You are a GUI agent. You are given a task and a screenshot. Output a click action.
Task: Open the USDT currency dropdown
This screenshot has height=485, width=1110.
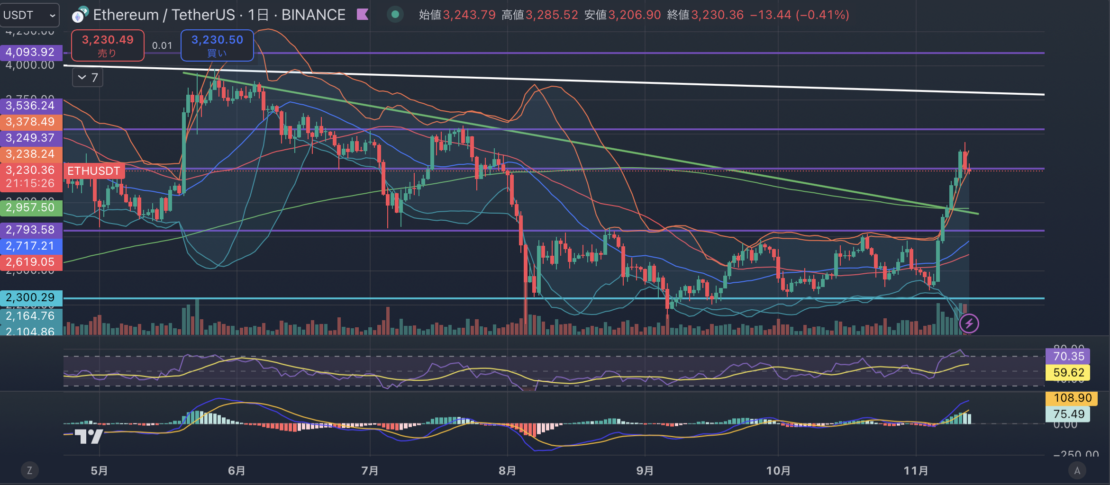pos(29,15)
